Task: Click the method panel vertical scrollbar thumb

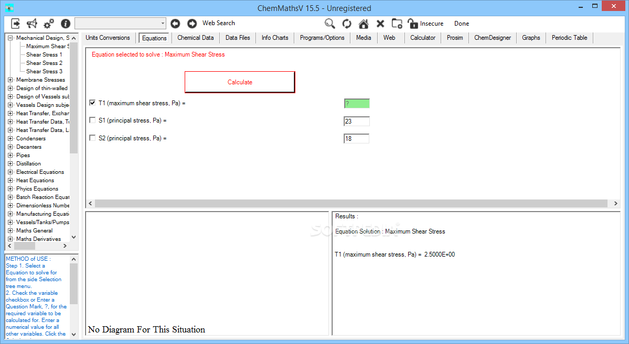Action: click(74, 284)
